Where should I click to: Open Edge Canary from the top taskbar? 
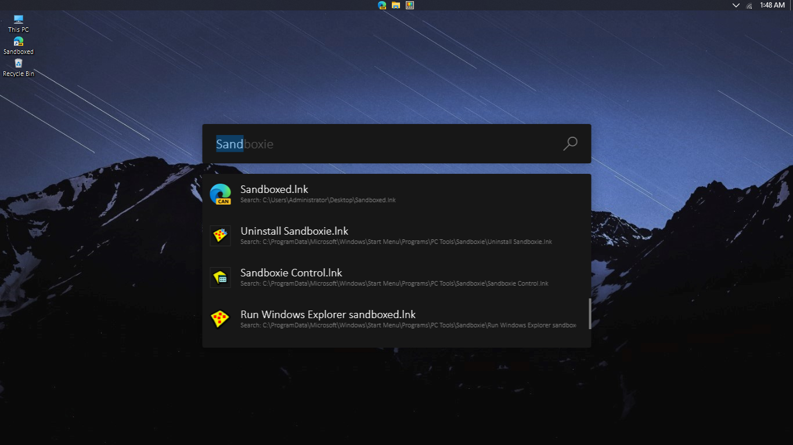pyautogui.click(x=382, y=5)
